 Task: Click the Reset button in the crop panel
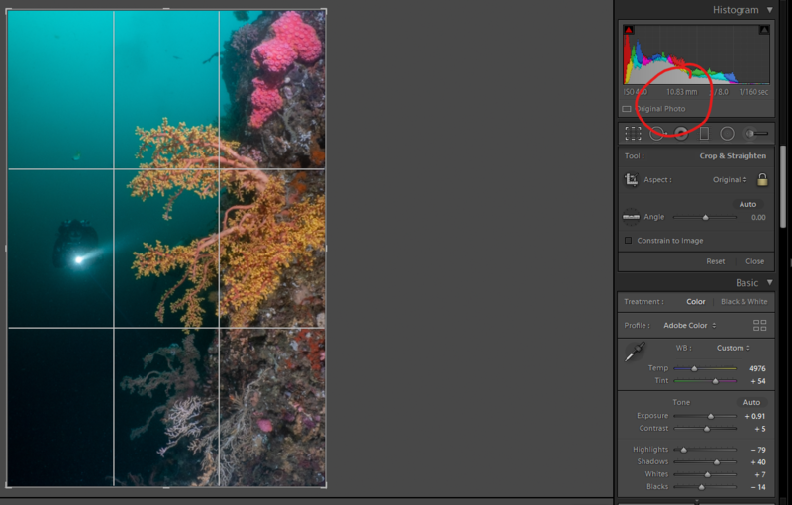click(715, 261)
